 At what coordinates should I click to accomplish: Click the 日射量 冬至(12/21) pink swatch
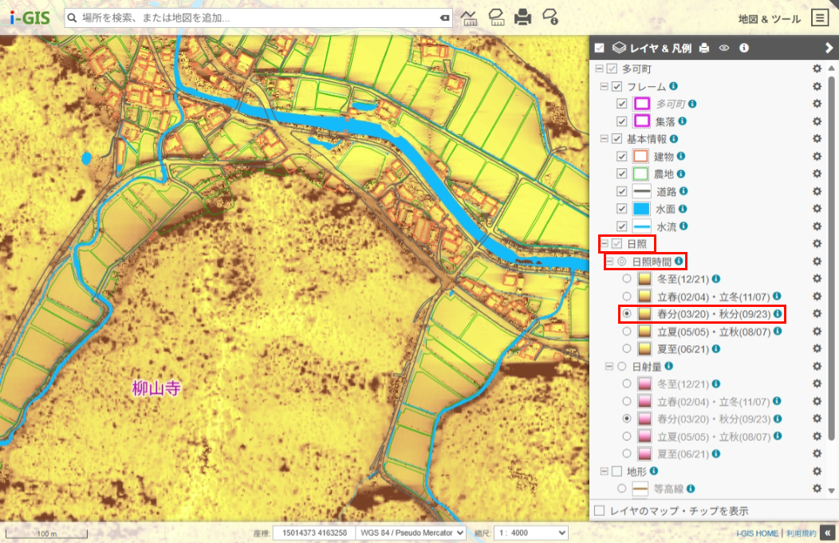coord(644,384)
